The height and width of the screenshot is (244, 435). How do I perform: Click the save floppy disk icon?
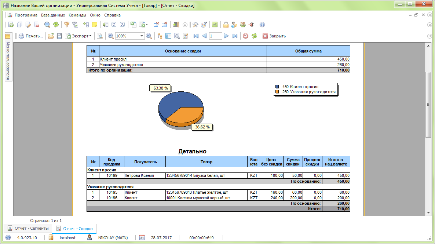59,36
